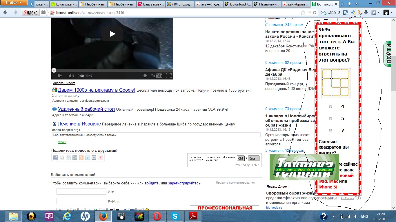Expand the URL bar history dropdown arrow
396x222 pixels.
coord(310,12)
